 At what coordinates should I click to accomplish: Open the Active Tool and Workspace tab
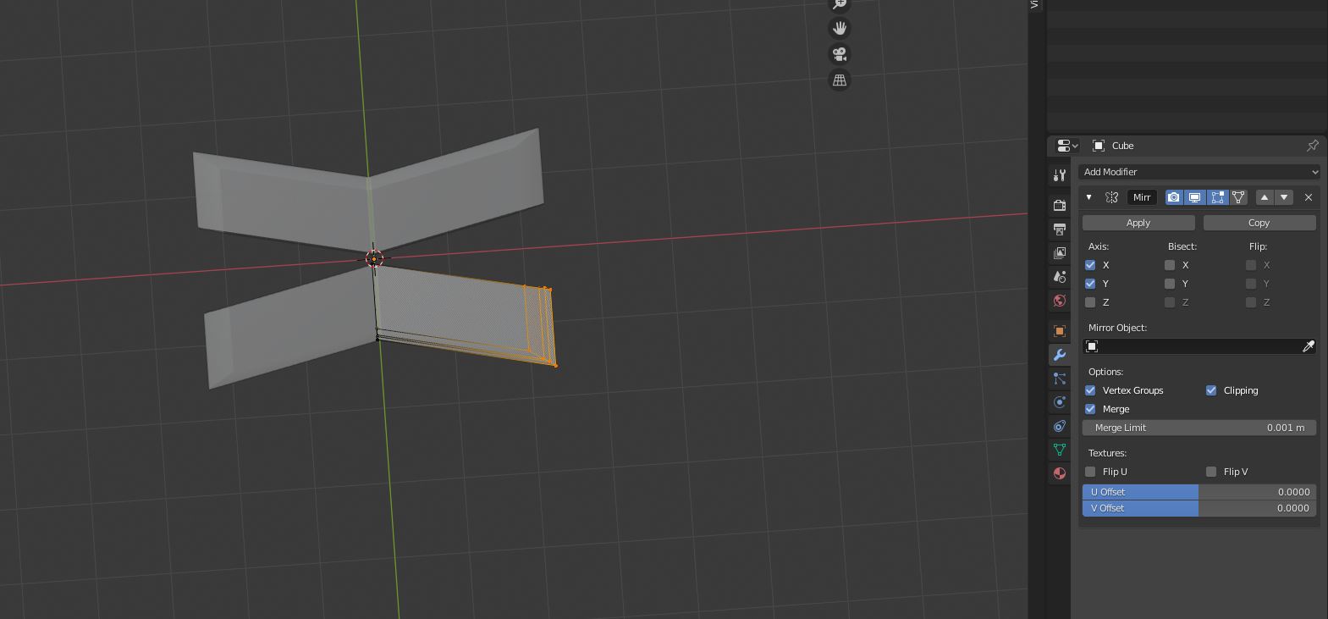1060,175
